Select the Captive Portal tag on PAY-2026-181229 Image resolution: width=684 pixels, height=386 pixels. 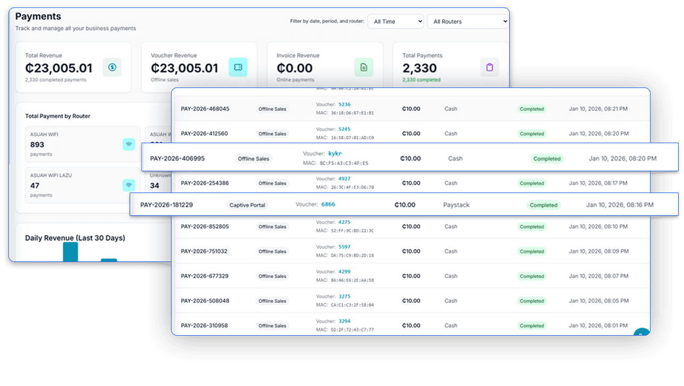point(247,205)
